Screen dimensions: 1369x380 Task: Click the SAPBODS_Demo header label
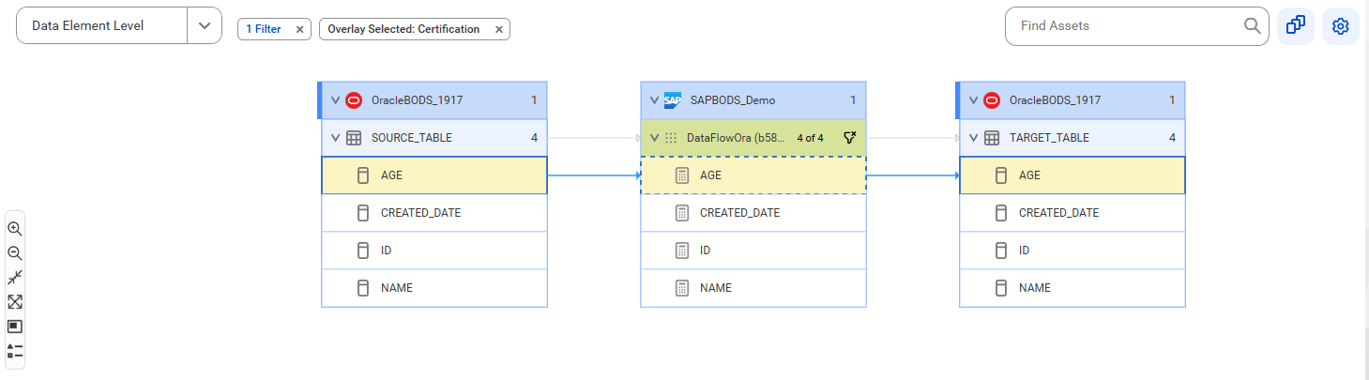tap(733, 100)
